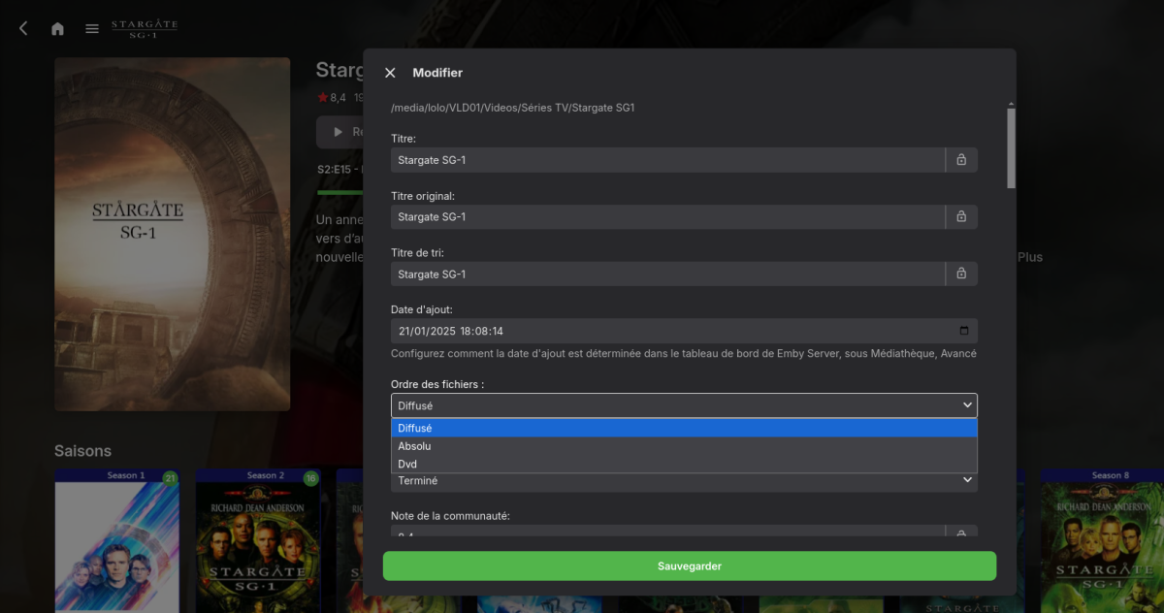Click the green 16 badge on Season 2

[311, 478]
